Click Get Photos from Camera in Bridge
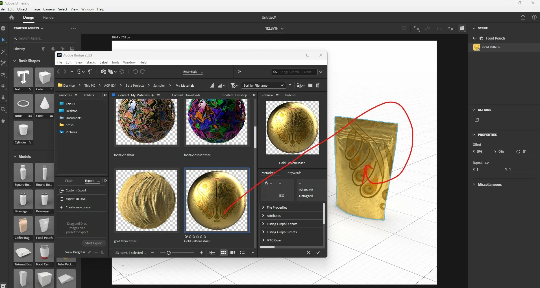 pyautogui.click(x=103, y=72)
